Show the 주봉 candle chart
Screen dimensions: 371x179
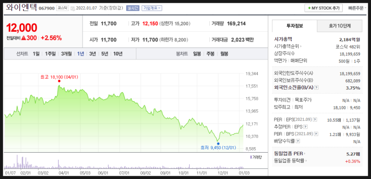(x=210, y=54)
